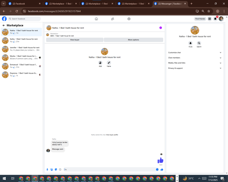
Task: Click the Add people icon in chat
Action: [x=100, y=63]
